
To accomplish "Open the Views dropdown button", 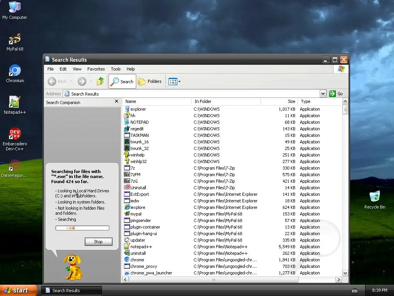I will pos(174,81).
